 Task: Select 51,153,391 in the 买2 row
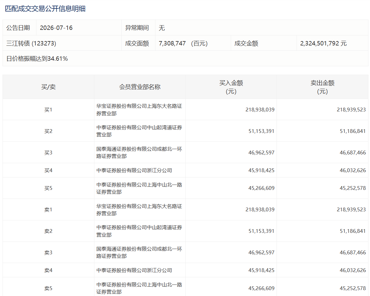261,131
